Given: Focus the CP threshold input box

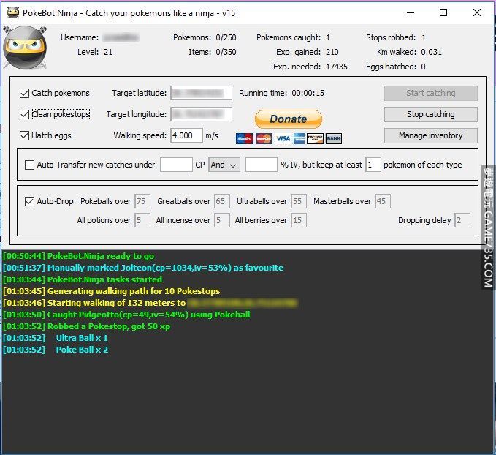Looking at the screenshot, I should (x=176, y=165).
